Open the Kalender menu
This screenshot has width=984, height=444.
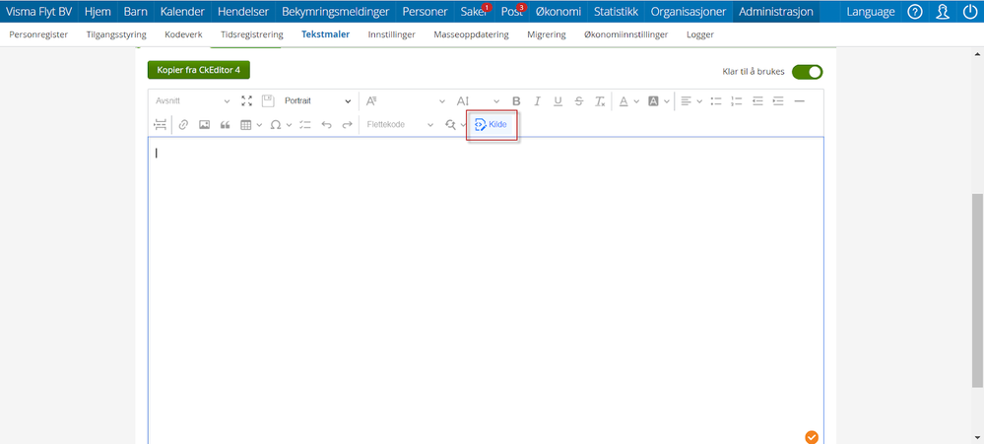[182, 11]
